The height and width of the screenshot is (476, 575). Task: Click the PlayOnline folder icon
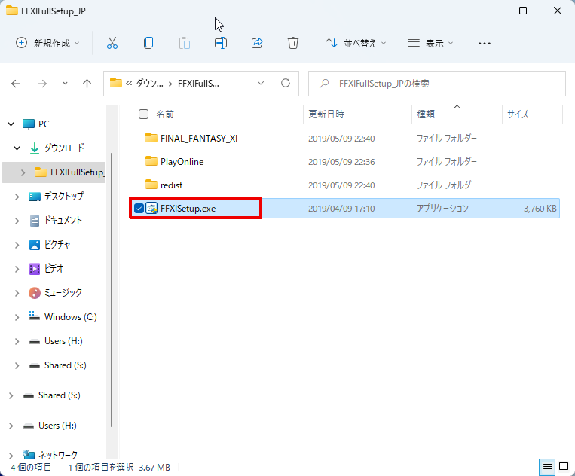pyautogui.click(x=151, y=161)
